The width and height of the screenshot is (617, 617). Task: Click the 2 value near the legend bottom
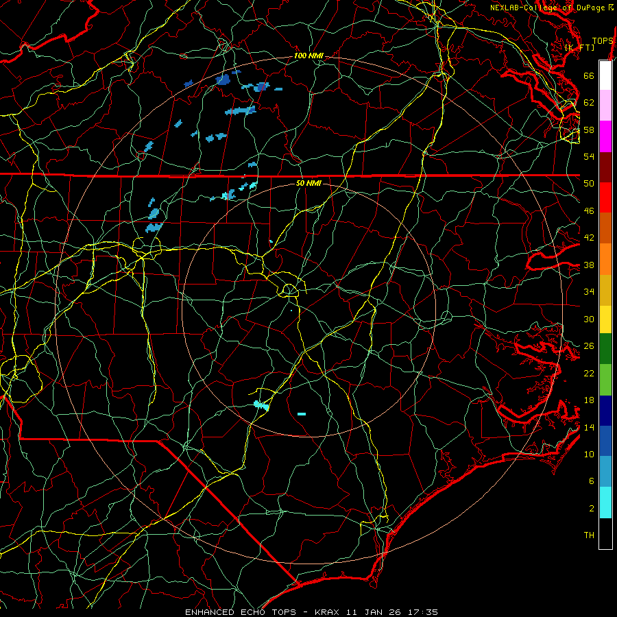point(592,509)
